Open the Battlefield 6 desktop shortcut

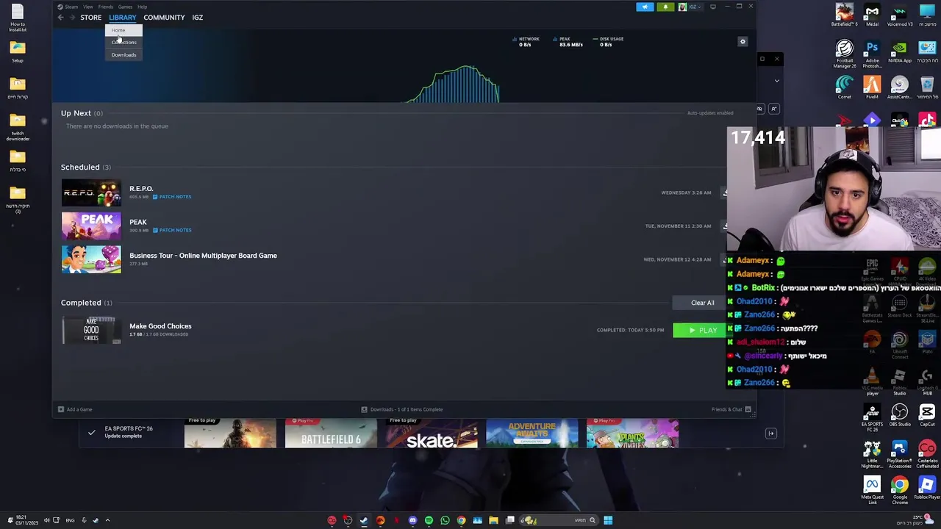(x=844, y=15)
